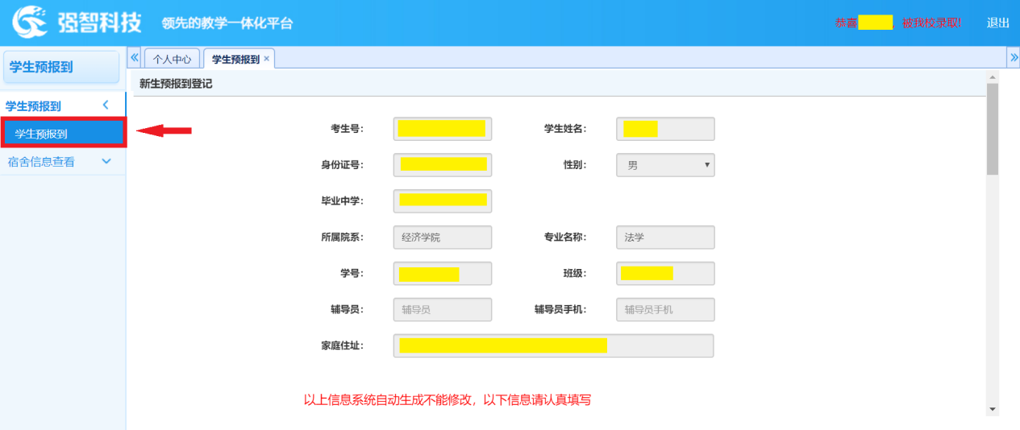Click the 辅导员手机 input field
The image size is (1020, 430).
click(665, 309)
